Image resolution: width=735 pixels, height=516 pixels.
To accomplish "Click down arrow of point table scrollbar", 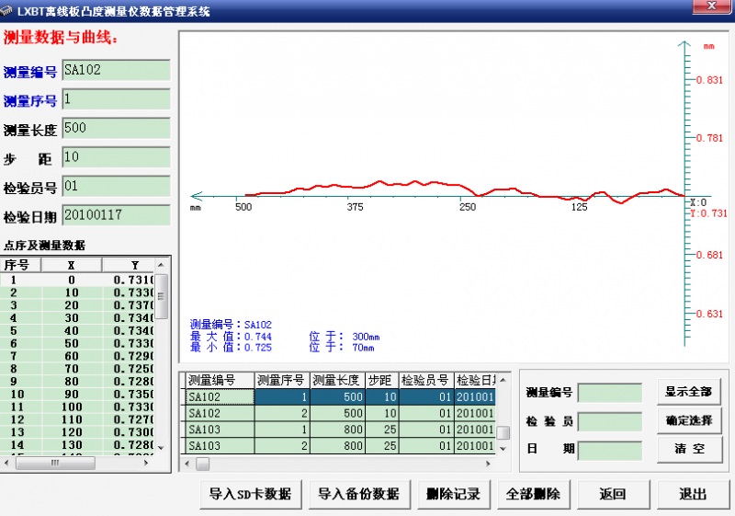I will click(x=162, y=448).
